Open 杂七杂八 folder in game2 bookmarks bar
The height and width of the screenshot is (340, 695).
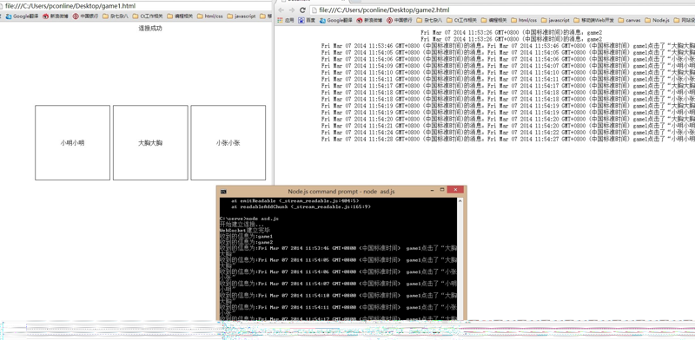[x=429, y=20]
